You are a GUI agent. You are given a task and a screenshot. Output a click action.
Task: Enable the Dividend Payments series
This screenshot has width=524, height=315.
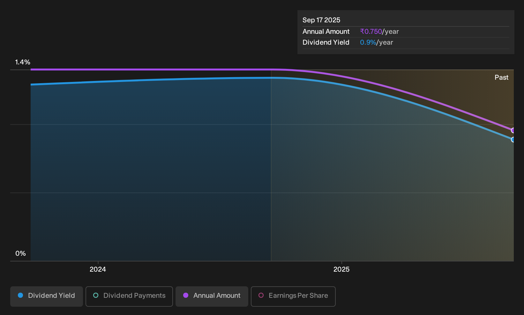point(129,296)
